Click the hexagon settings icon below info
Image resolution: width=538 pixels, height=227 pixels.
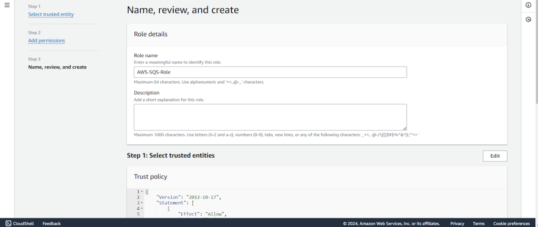[529, 19]
